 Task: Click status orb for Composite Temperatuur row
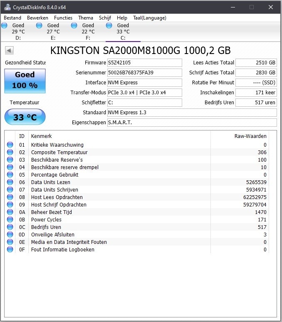click(x=10, y=152)
